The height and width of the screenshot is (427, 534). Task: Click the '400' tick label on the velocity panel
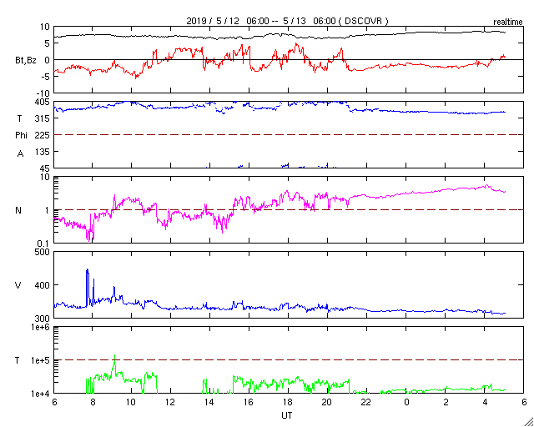point(43,285)
